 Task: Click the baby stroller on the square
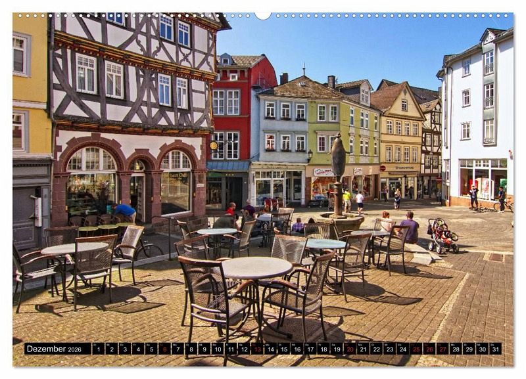[x=441, y=236]
